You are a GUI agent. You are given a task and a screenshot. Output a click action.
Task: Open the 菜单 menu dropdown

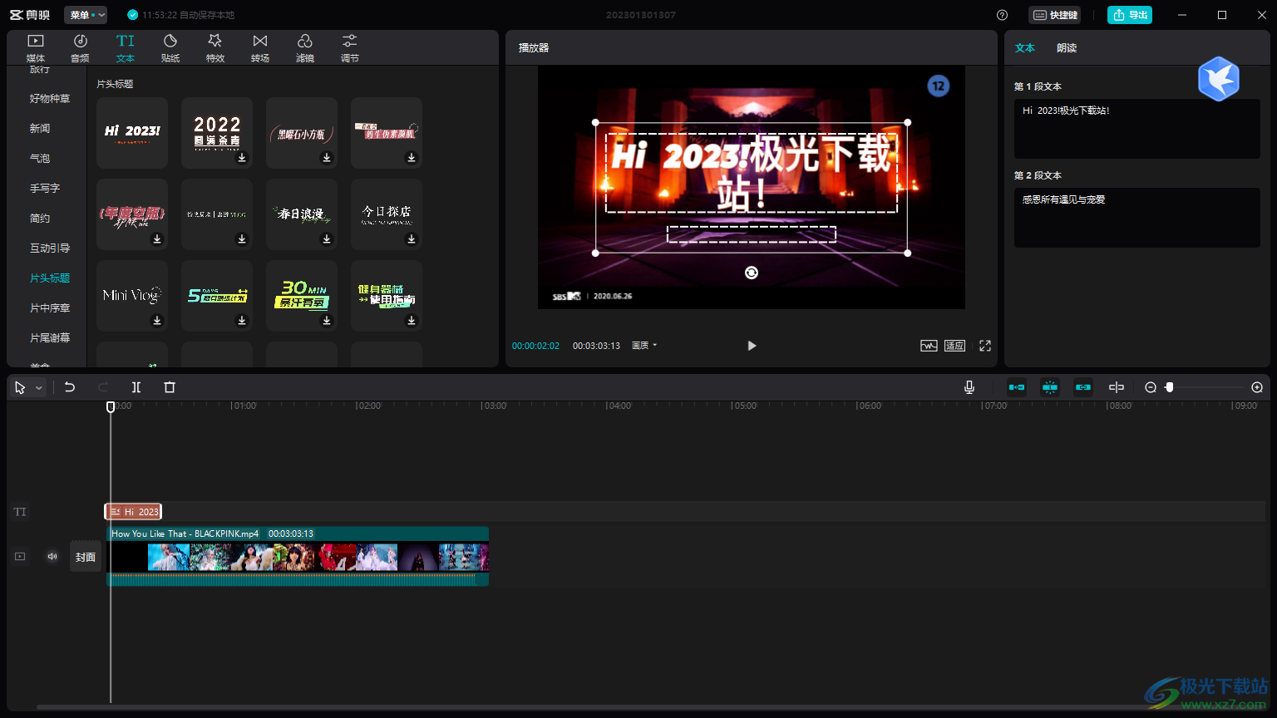(x=86, y=15)
